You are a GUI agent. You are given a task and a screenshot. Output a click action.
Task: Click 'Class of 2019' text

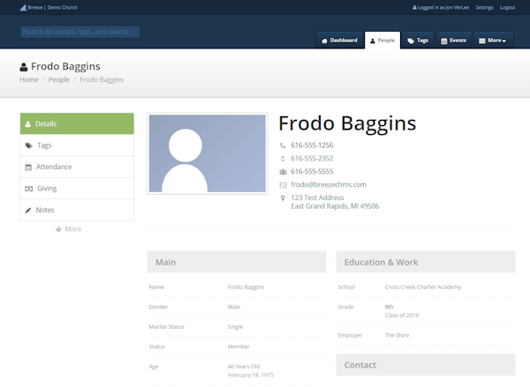tap(402, 316)
